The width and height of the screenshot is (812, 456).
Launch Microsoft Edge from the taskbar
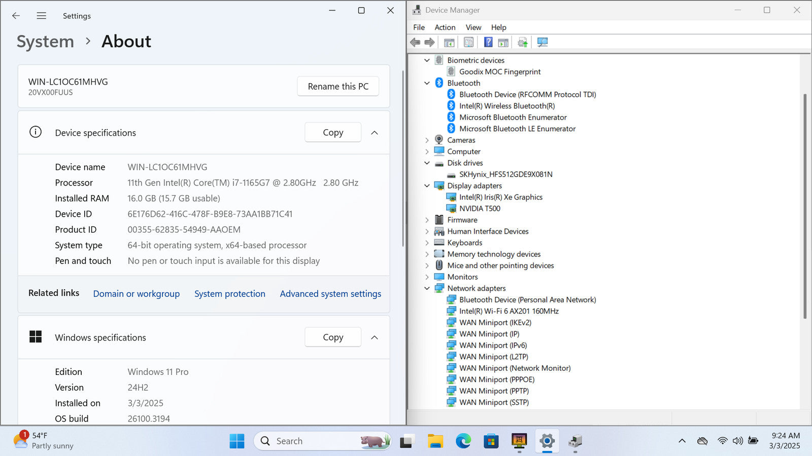[463, 441]
